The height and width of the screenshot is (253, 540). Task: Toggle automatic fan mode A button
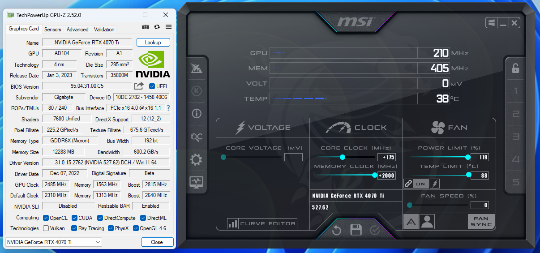coord(411,222)
